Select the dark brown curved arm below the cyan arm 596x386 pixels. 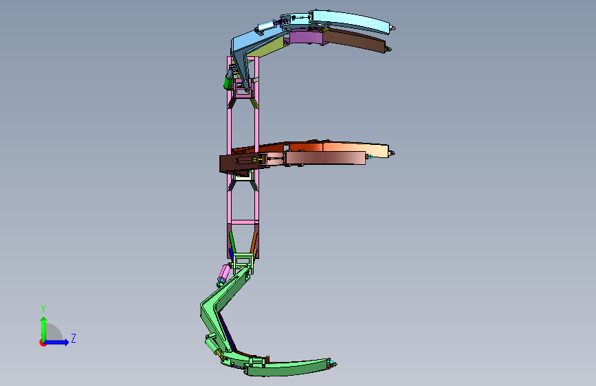[x=355, y=41]
